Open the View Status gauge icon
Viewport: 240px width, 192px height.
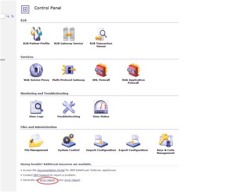(x=101, y=107)
